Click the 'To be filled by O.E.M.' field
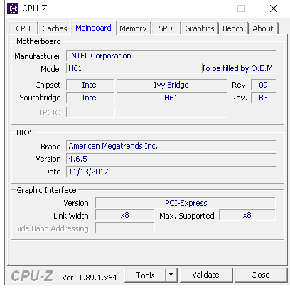290x289 pixels. (x=239, y=68)
